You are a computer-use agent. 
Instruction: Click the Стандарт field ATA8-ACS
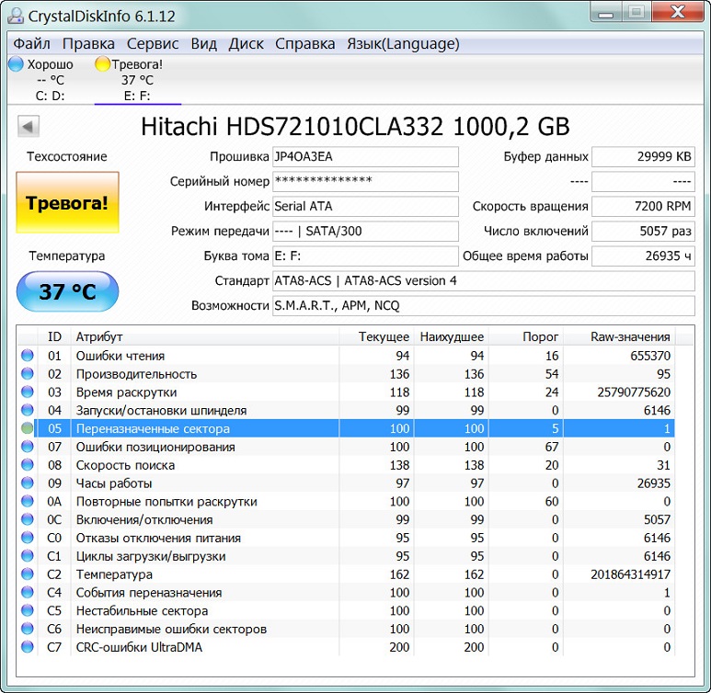[484, 281]
